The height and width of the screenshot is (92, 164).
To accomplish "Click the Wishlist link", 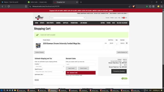I will (x=112, y=18).
